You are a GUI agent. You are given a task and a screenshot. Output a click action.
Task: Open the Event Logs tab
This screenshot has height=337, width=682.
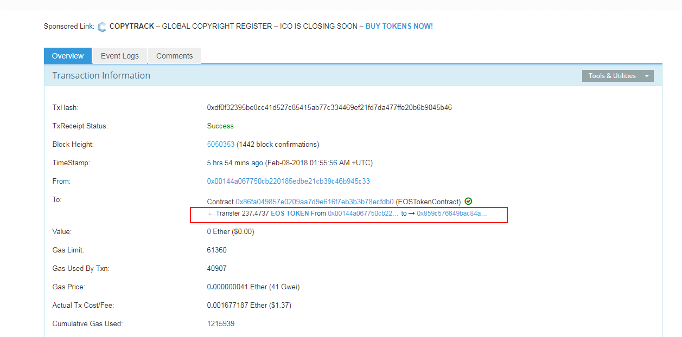coord(120,56)
